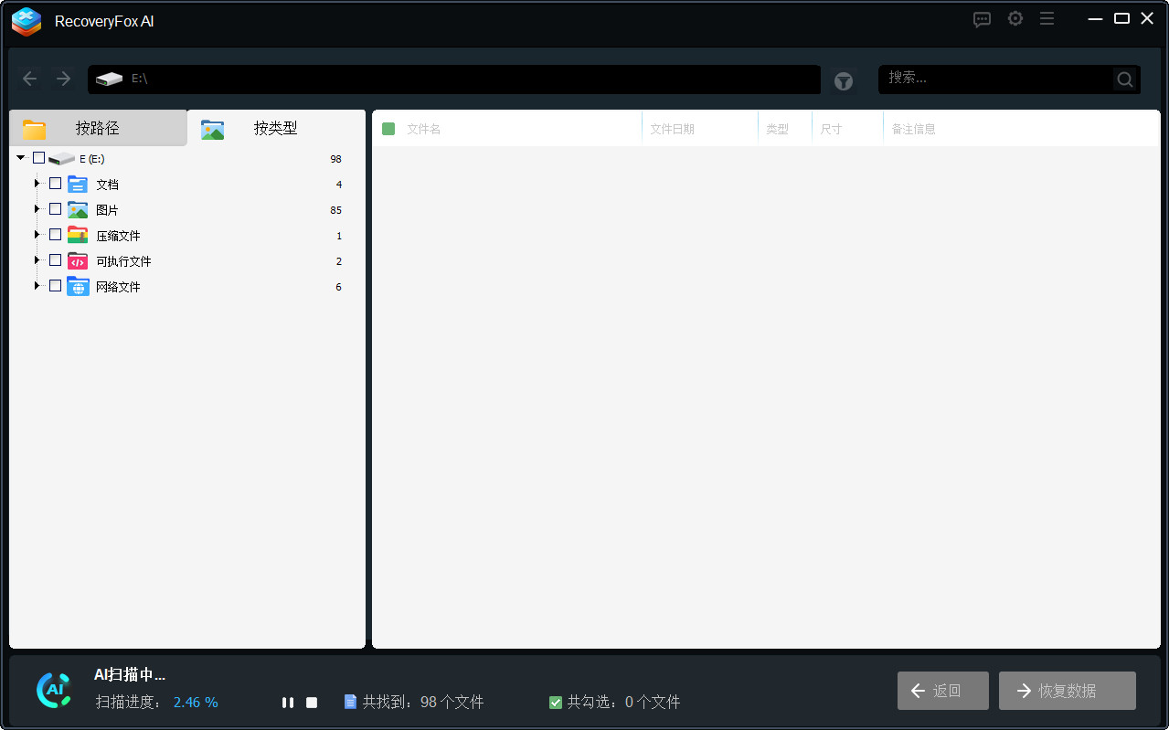Switch to the 按类型 tab
The width and height of the screenshot is (1169, 730).
tap(275, 129)
